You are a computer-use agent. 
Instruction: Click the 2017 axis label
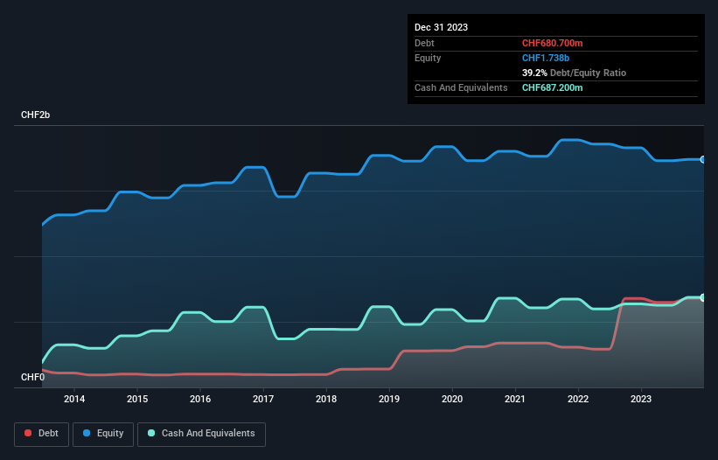point(263,399)
